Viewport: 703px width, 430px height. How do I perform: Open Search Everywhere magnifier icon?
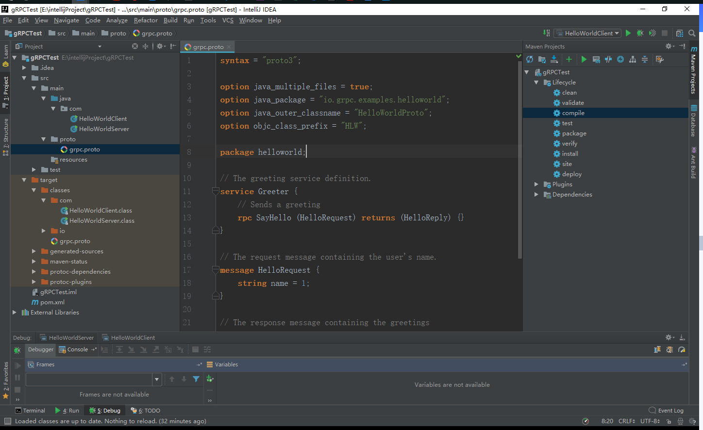(x=692, y=33)
